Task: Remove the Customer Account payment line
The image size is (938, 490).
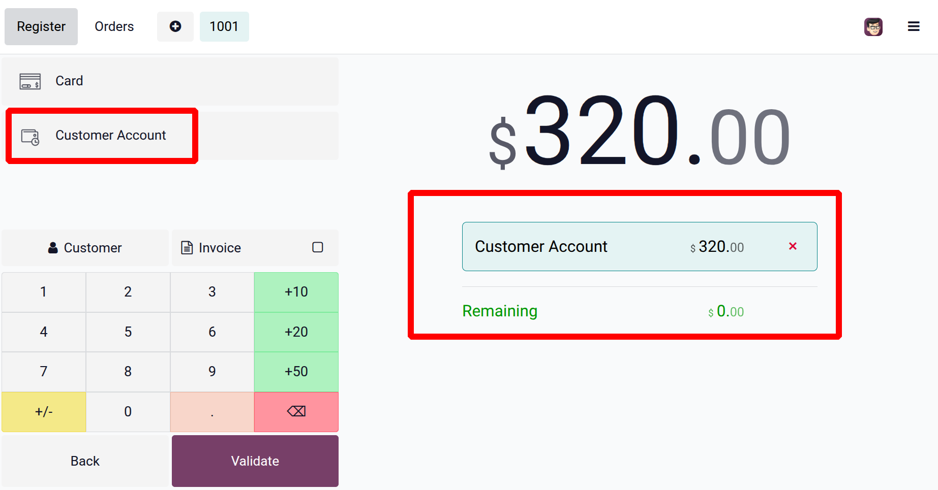Action: pos(792,246)
